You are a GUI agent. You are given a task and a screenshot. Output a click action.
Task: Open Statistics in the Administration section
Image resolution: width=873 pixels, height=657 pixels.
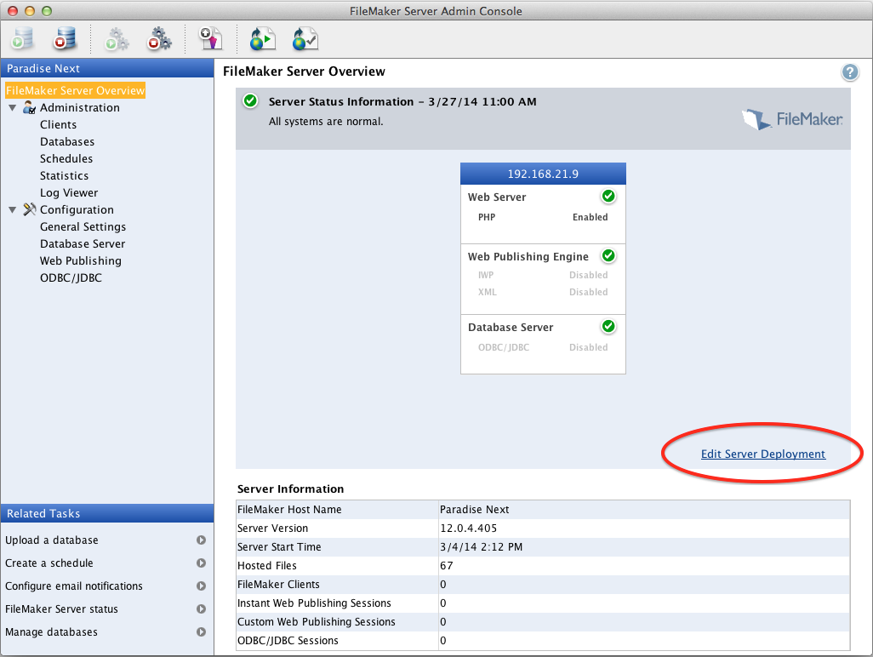coord(64,176)
